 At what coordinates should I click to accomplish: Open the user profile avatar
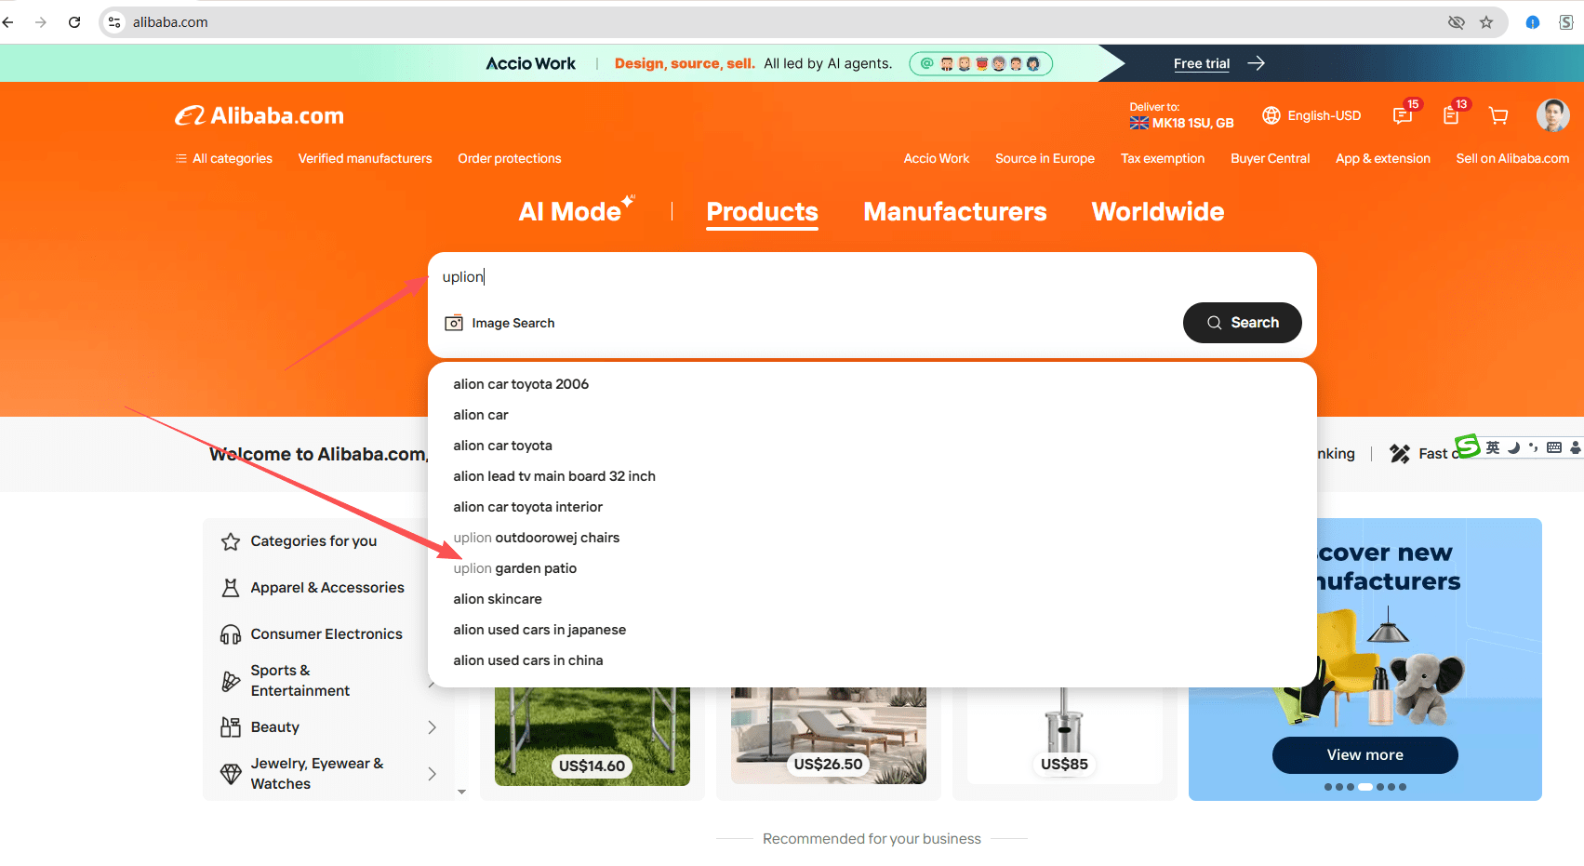coord(1553,115)
